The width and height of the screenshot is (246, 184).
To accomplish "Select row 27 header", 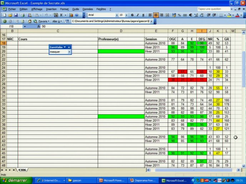I will (x=4, y=80).
